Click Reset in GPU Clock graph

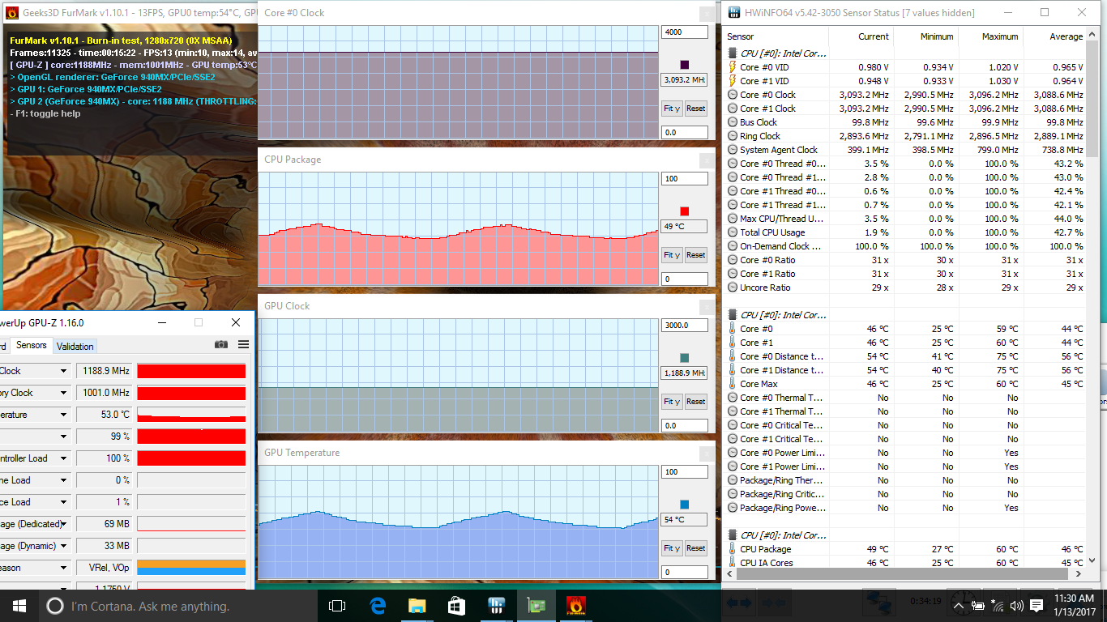696,402
